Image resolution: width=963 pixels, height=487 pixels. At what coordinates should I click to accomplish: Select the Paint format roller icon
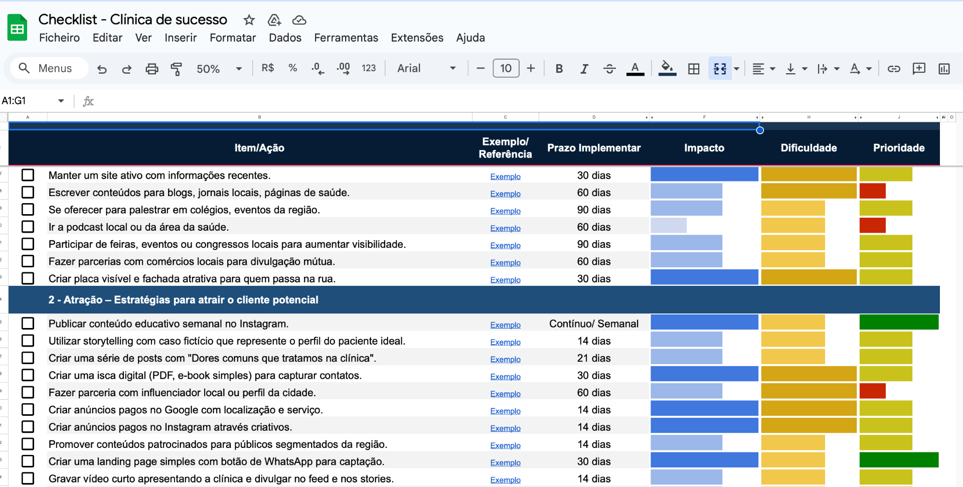tap(176, 69)
